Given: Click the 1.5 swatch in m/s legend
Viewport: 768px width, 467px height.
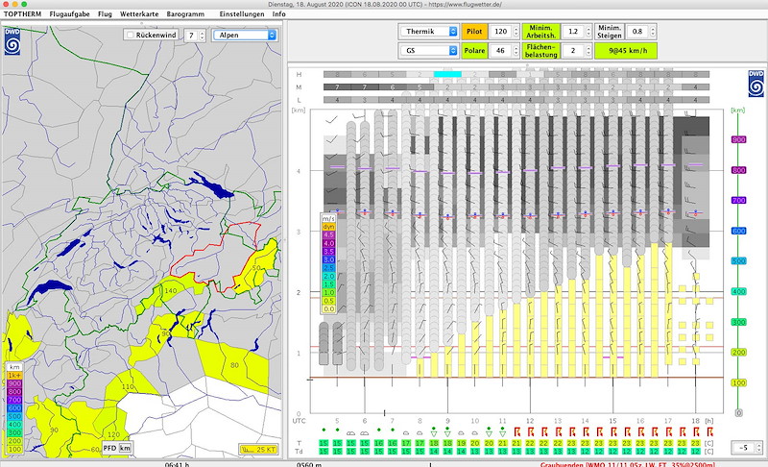Looking at the screenshot, I should 328,284.
